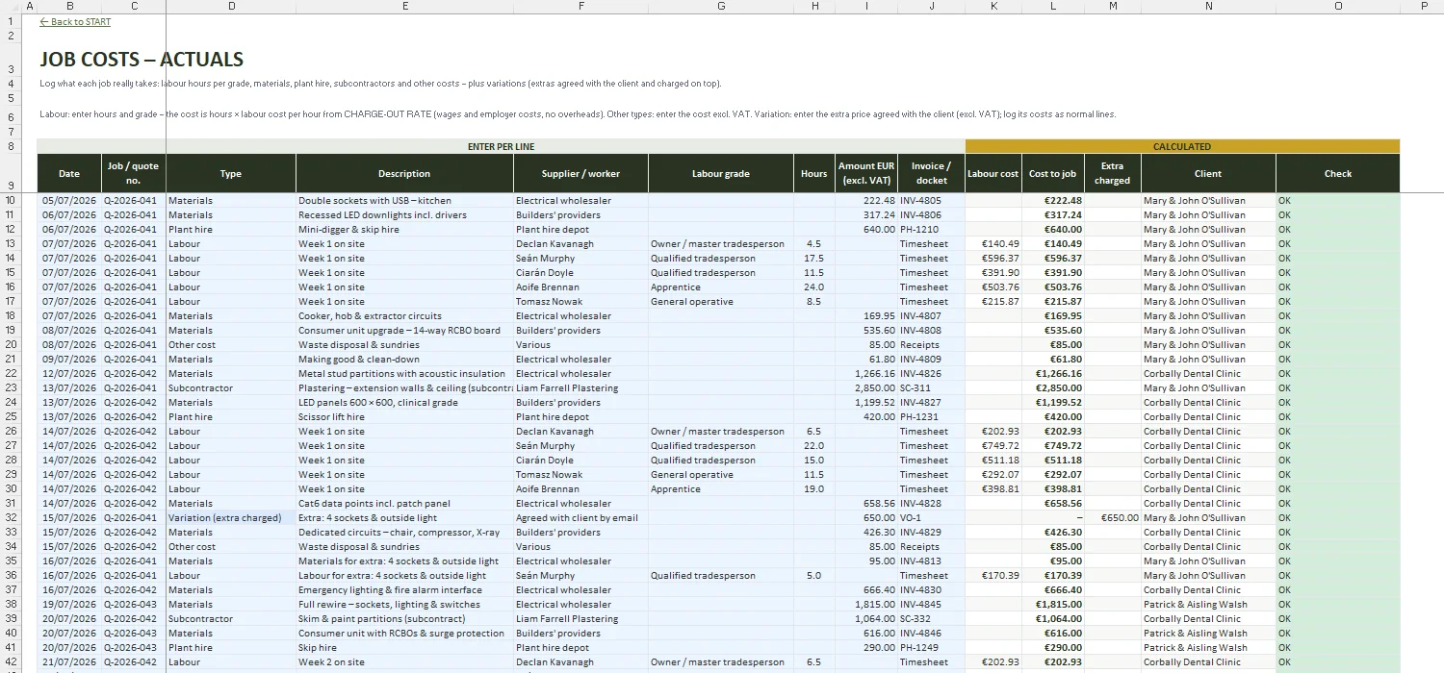1444x673 pixels.
Task: Click the Recessed LED downlights incl. drivers cell
Action: [404, 215]
